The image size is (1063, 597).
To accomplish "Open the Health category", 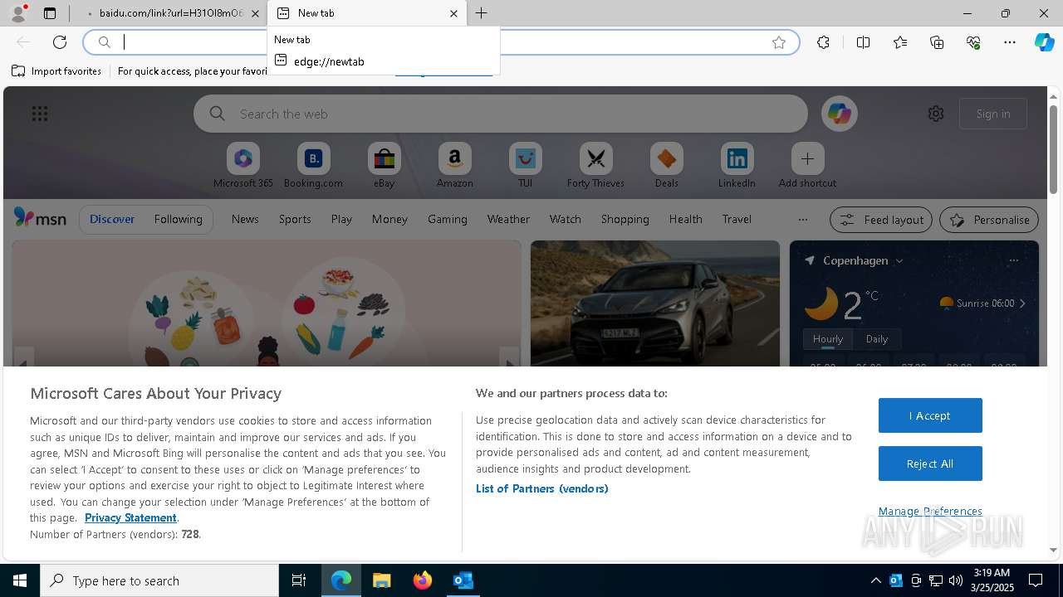I will click(685, 219).
